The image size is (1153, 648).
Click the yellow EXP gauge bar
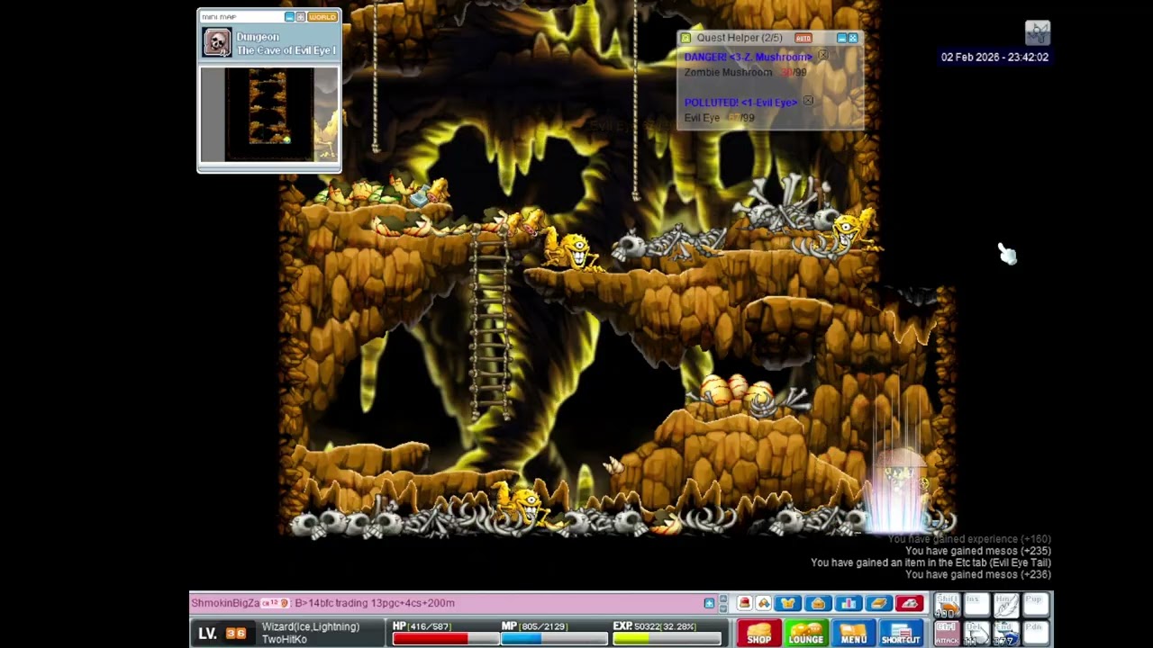click(x=667, y=638)
